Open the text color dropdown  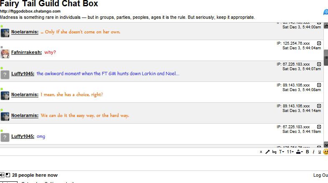[x=300, y=152]
